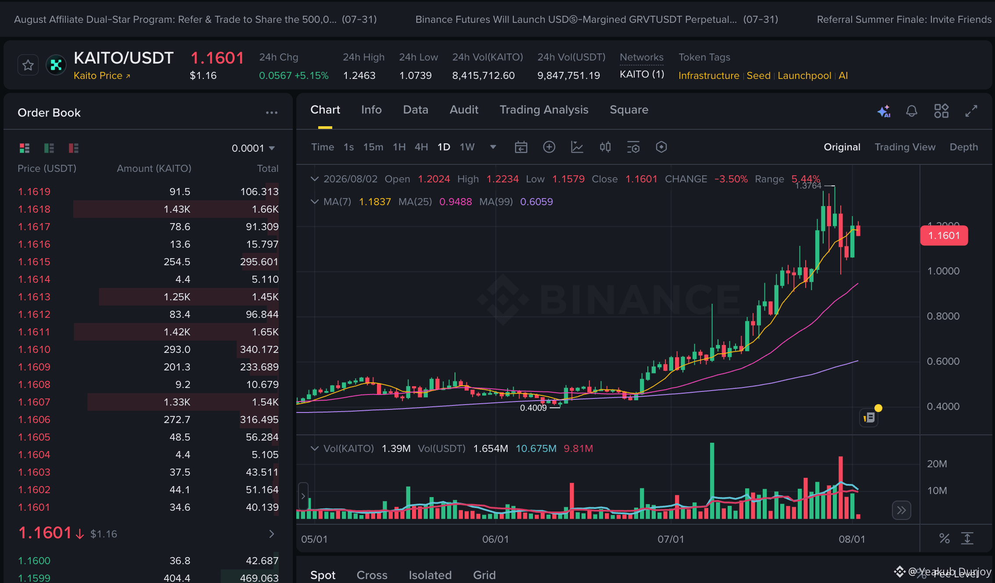Screen dimensions: 995x583
Task: Jump to latest candle with double-arrow button
Action: 901,510
